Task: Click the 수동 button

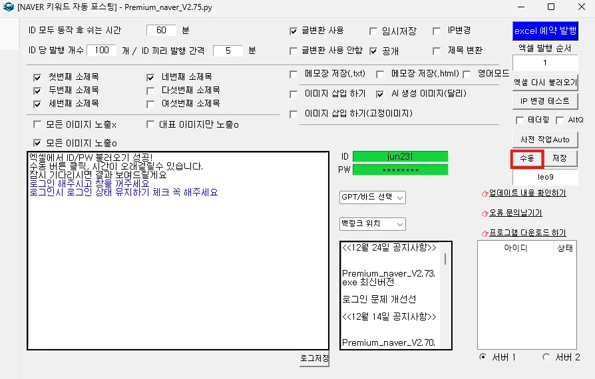Action: pos(527,158)
